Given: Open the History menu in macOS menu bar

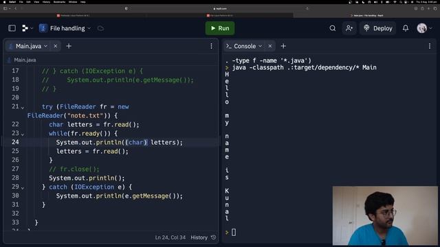Looking at the screenshot, I should pyautogui.click(x=46, y=2).
